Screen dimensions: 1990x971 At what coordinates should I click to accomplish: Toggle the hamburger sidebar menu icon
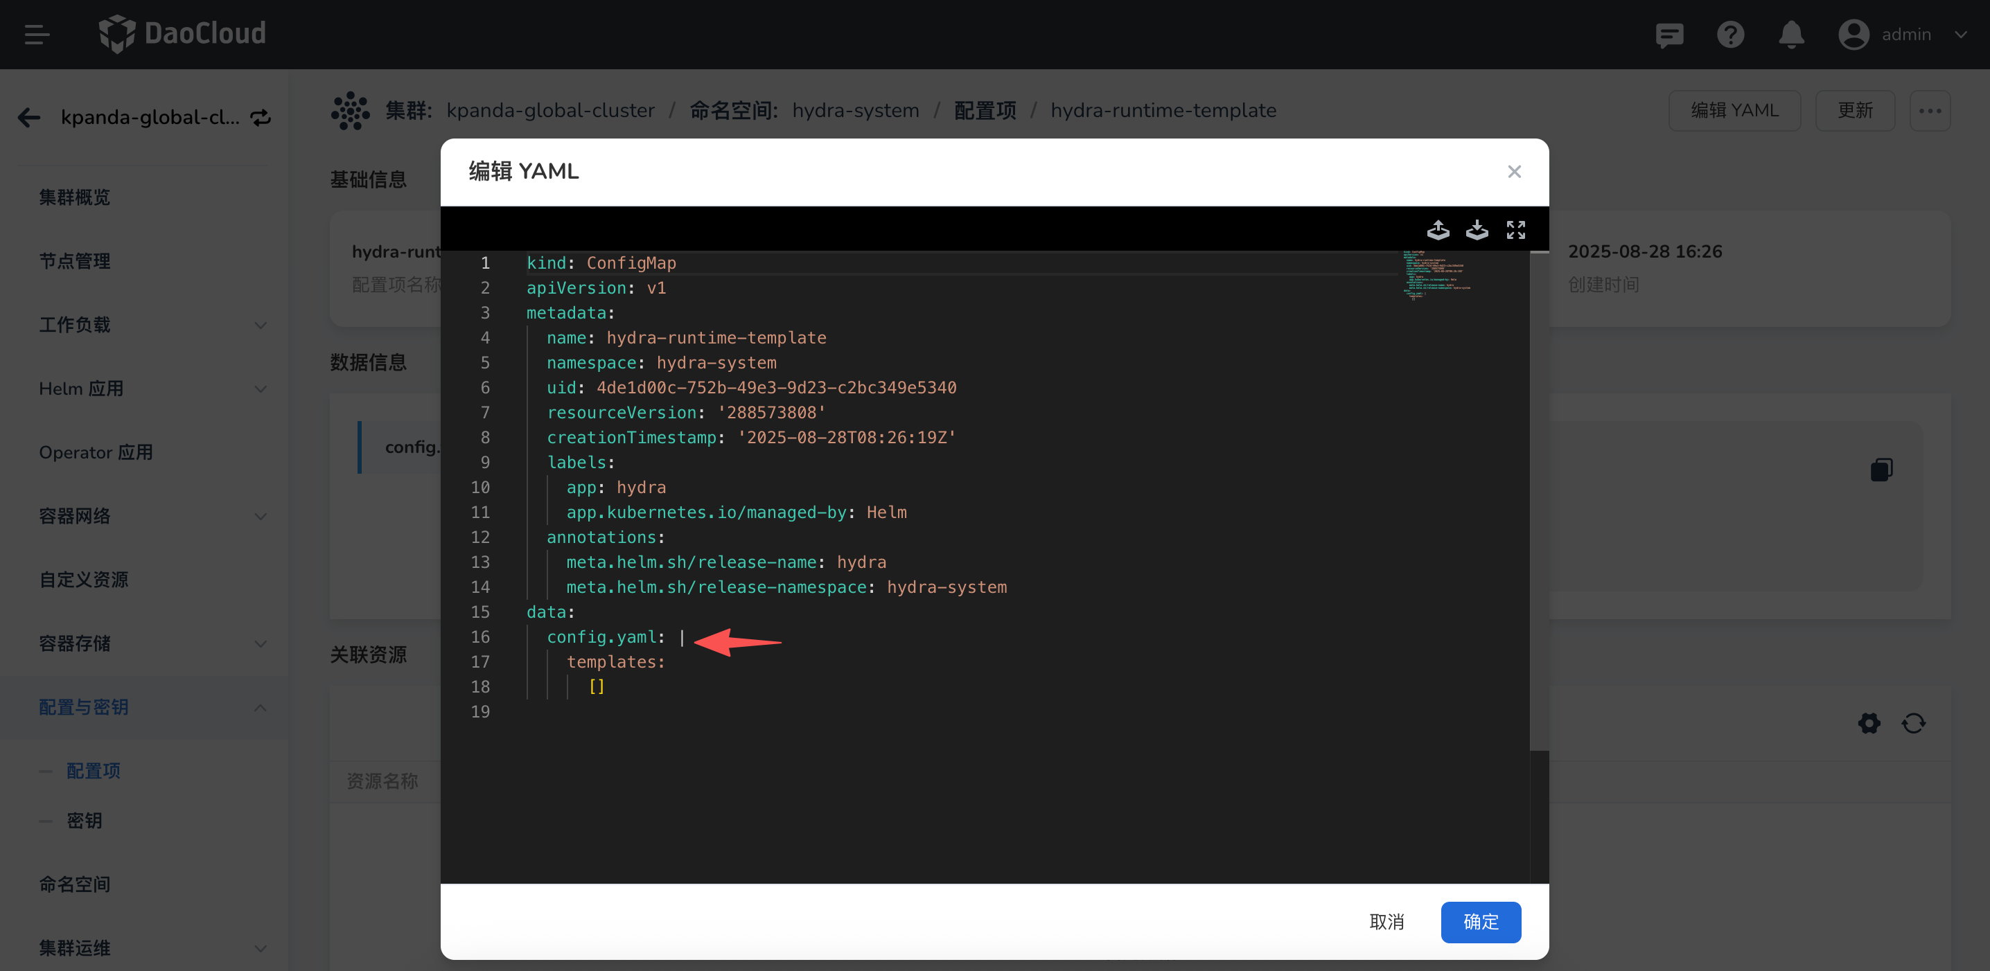point(36,35)
